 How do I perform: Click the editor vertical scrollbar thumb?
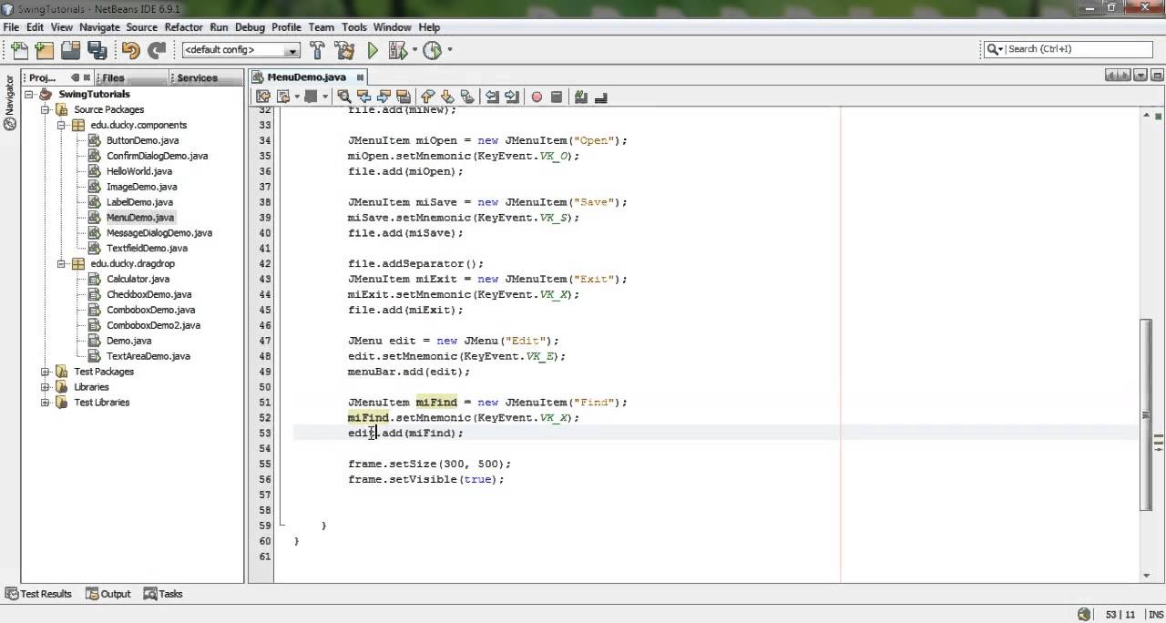tap(1147, 414)
